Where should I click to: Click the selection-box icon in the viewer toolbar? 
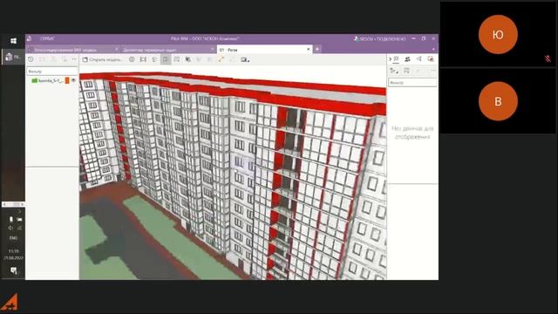tap(177, 59)
